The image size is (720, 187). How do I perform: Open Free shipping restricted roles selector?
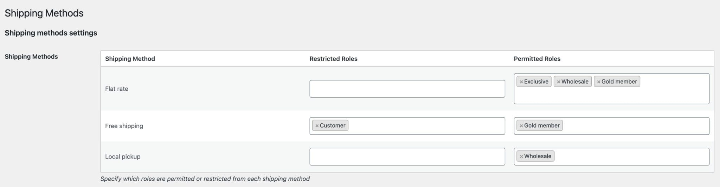(x=407, y=126)
